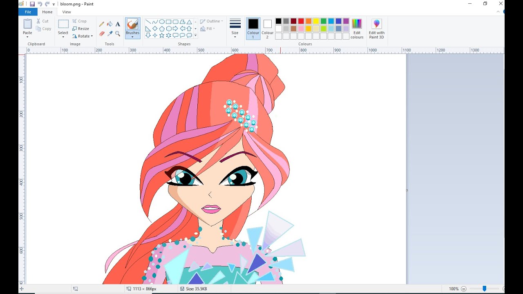Pick the Oval shape
The height and width of the screenshot is (294, 523).
click(x=162, y=22)
